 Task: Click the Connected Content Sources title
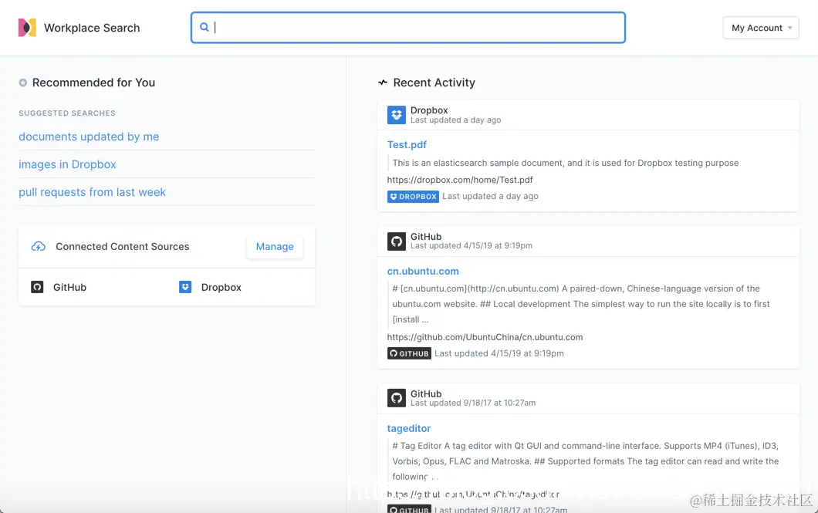123,247
